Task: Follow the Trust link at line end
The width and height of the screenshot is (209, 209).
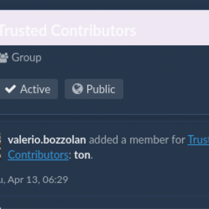Action: click(198, 140)
